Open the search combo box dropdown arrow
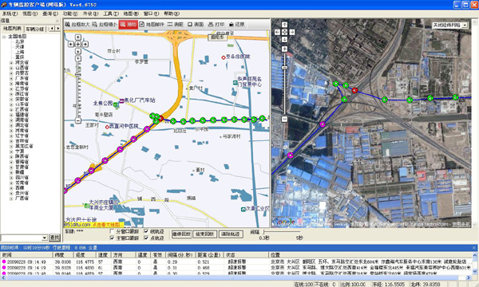 tap(45, 238)
